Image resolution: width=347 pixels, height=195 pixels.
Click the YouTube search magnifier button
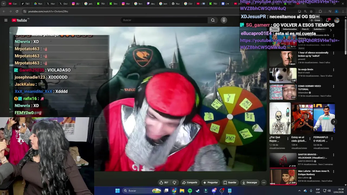coord(213,20)
